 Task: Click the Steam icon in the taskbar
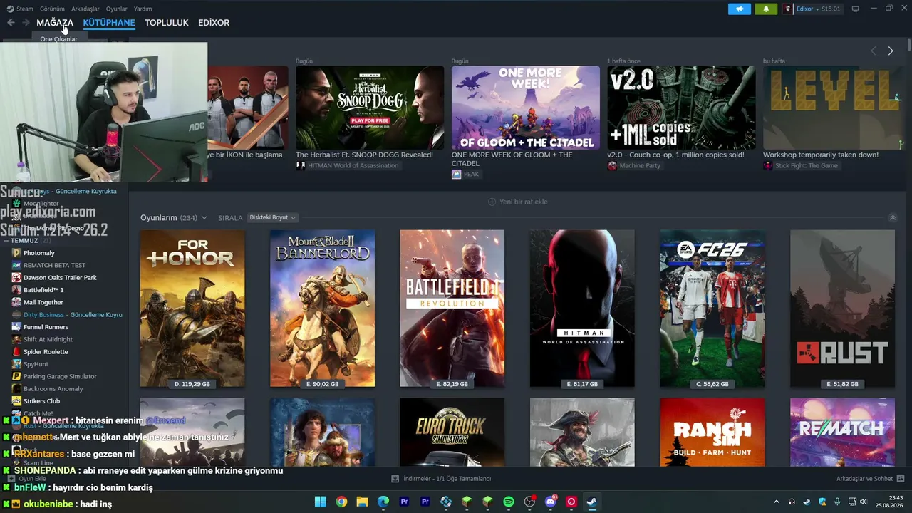[x=591, y=502]
